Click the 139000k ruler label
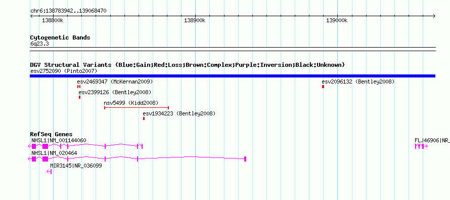Image resolution: width=450 pixels, height=200 pixels. point(337,20)
